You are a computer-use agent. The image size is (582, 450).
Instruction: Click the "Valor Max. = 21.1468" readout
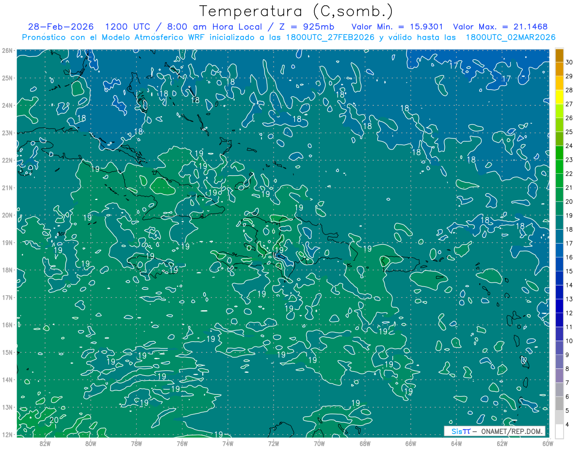501,27
